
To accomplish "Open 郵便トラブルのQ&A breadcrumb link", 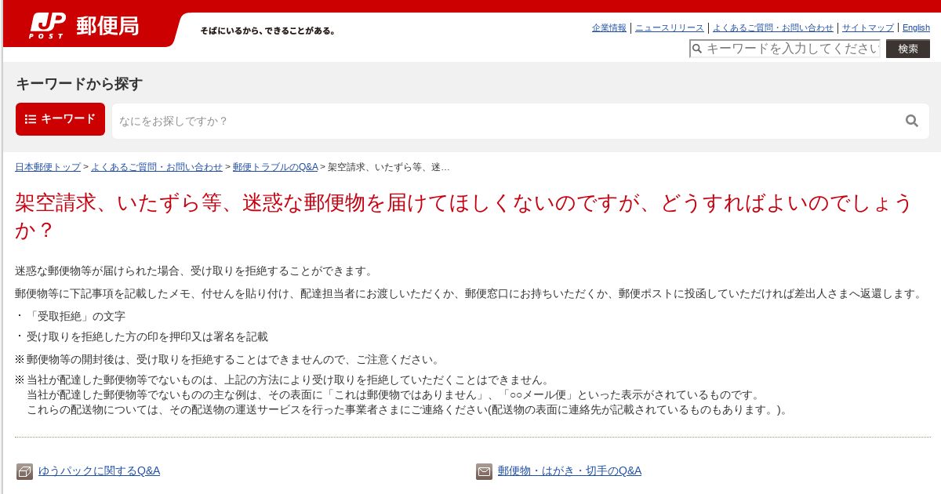I will click(x=275, y=167).
